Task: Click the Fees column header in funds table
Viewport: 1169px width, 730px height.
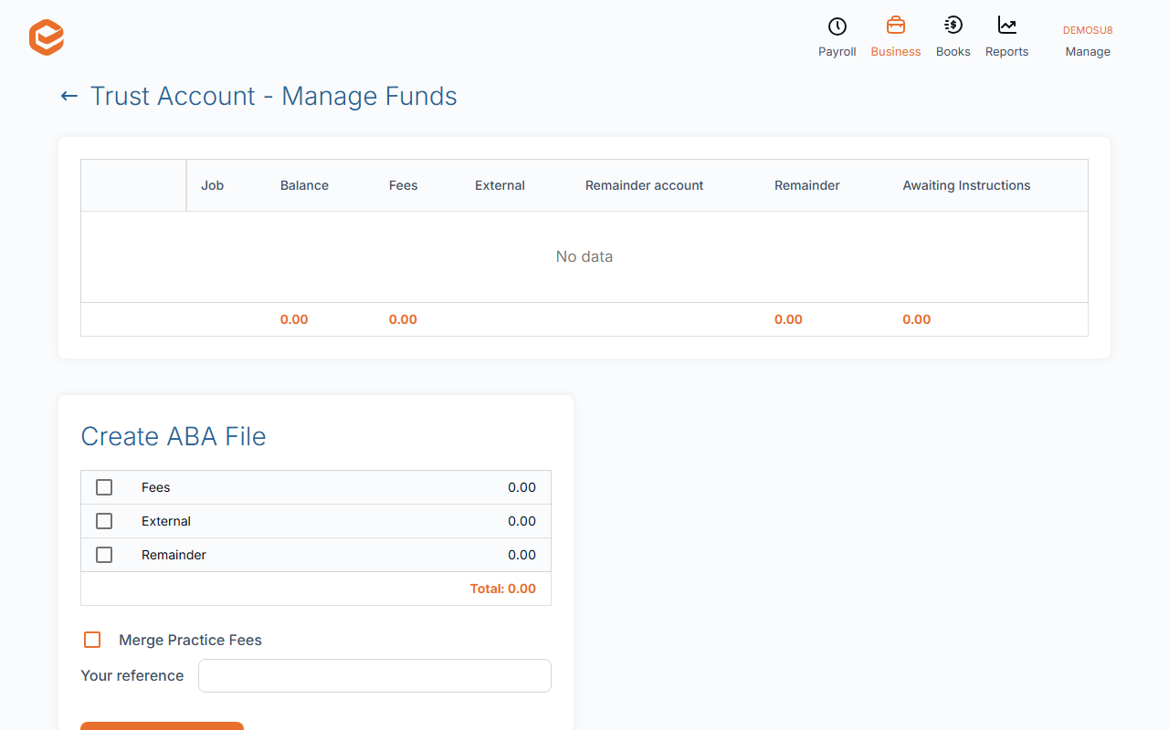Action: click(x=403, y=185)
